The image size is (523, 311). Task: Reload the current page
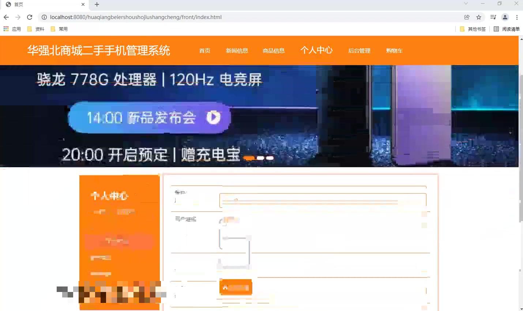(30, 17)
